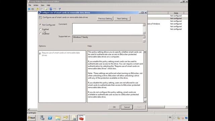
Task: Click the "6 setting(s)" status bar text
Action: coord(32,113)
